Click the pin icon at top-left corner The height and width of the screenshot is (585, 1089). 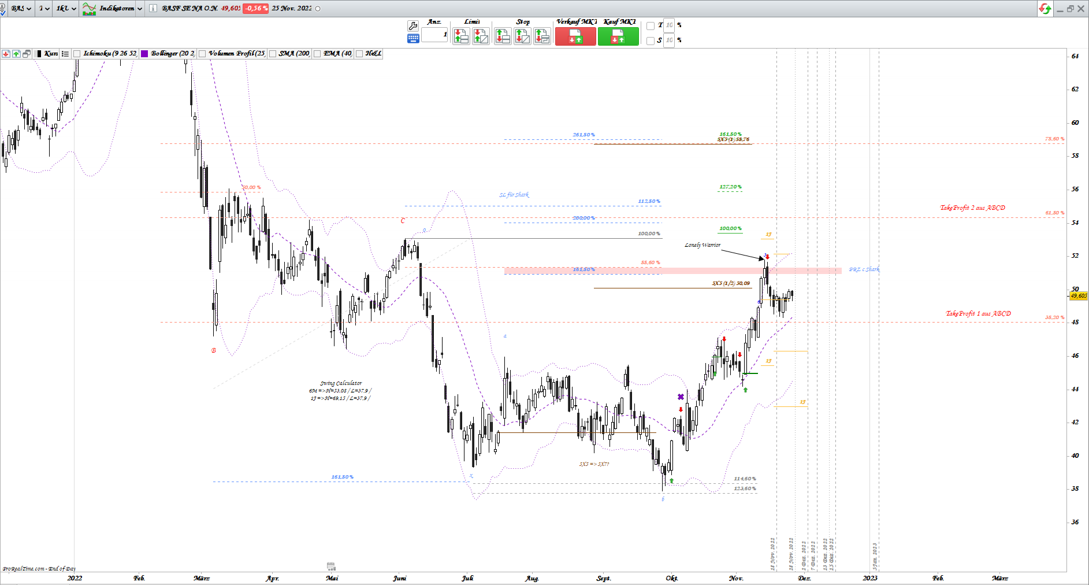3,8
